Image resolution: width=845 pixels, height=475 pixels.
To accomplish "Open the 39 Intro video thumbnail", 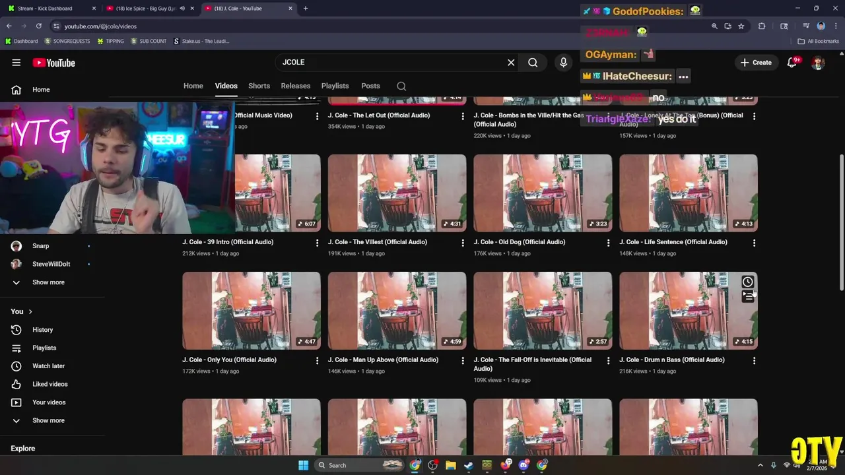I will pyautogui.click(x=252, y=193).
